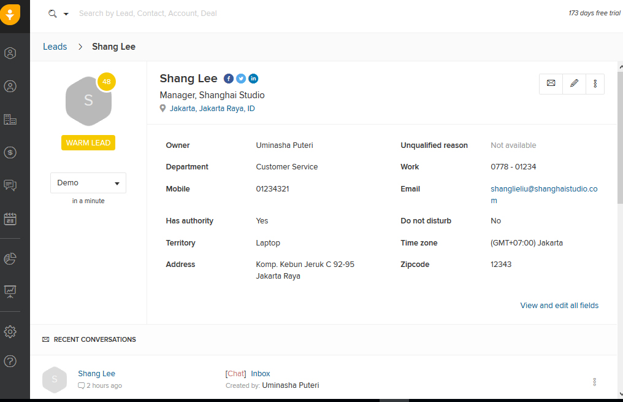The image size is (623, 402).
Task: Expand the search filter dropdown arrow
Action: tap(66, 14)
